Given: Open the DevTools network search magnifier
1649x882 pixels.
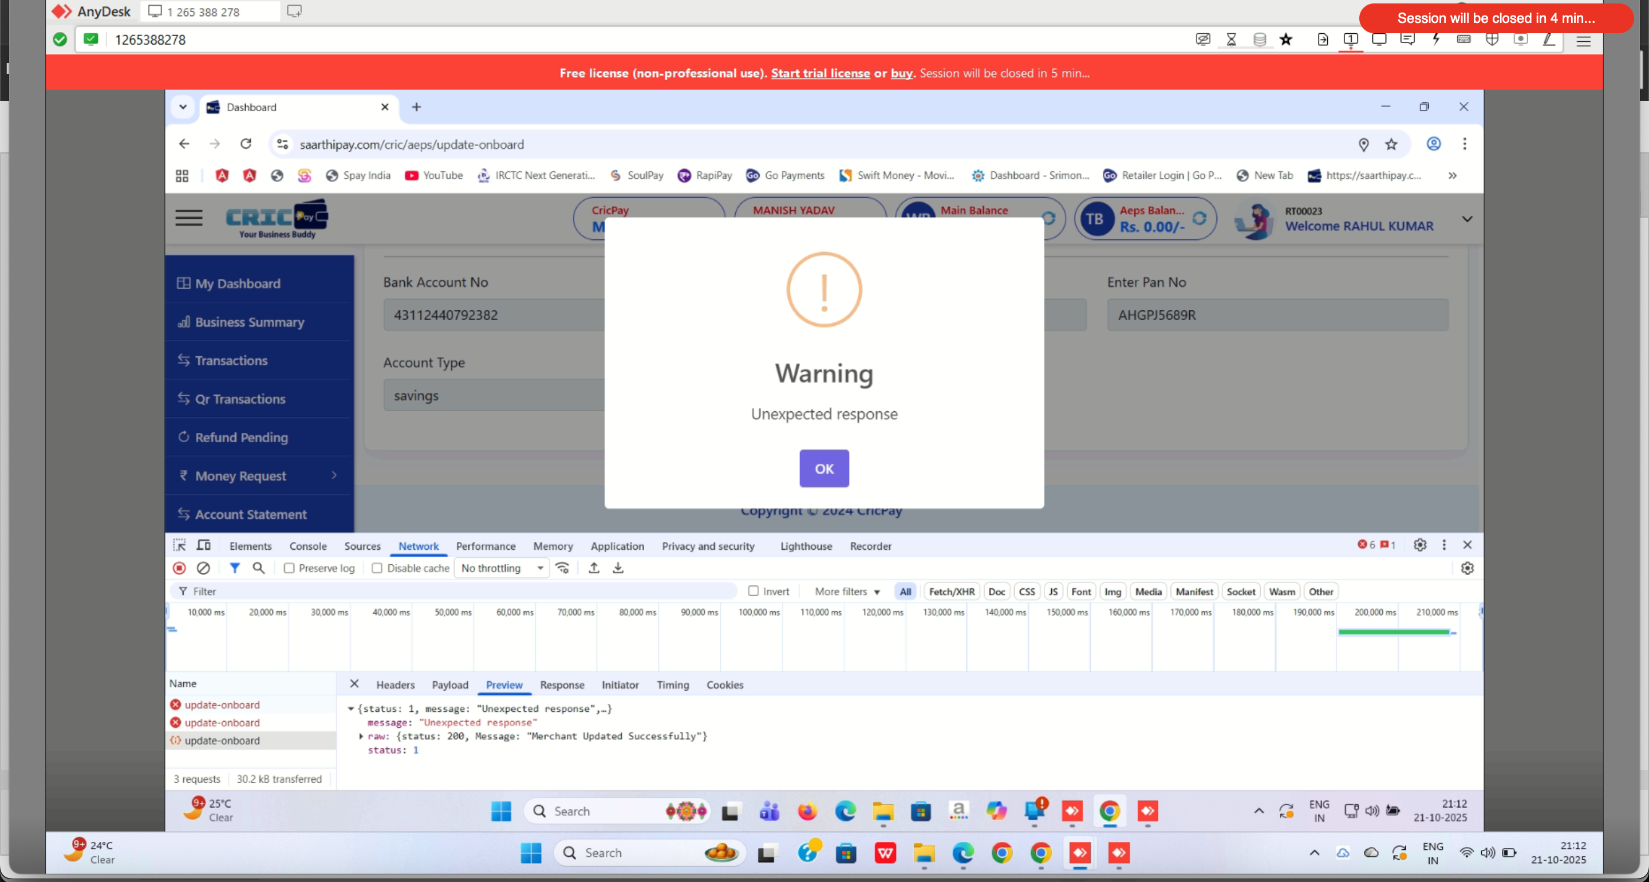Looking at the screenshot, I should pos(259,568).
